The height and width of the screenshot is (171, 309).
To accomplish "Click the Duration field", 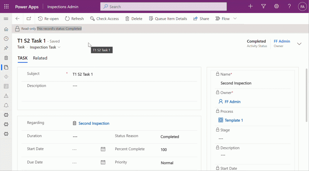I will (x=75, y=137).
